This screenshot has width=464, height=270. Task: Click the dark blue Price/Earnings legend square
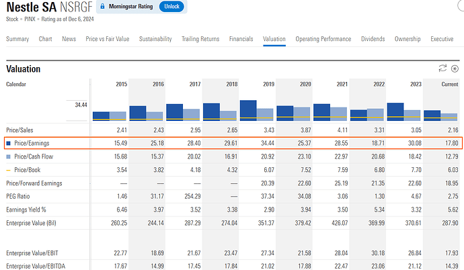point(9,143)
